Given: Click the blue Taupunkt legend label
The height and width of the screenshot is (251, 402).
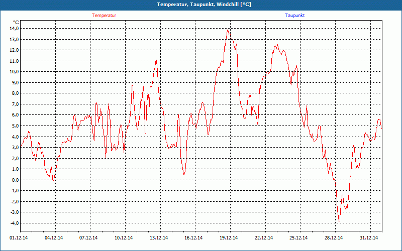Looking at the screenshot, I should coord(295,16).
